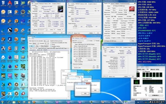Click Close button in GPU-Z
Screen dimensions: 166x104
pyautogui.click(x=133, y=41)
